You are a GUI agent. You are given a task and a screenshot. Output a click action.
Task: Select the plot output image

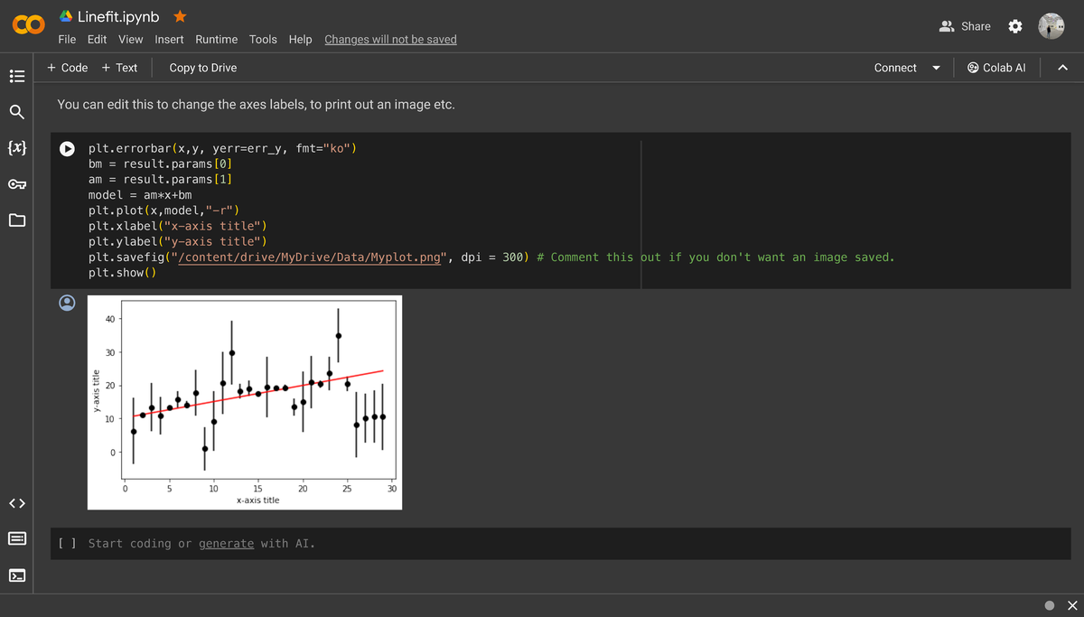[x=244, y=402]
